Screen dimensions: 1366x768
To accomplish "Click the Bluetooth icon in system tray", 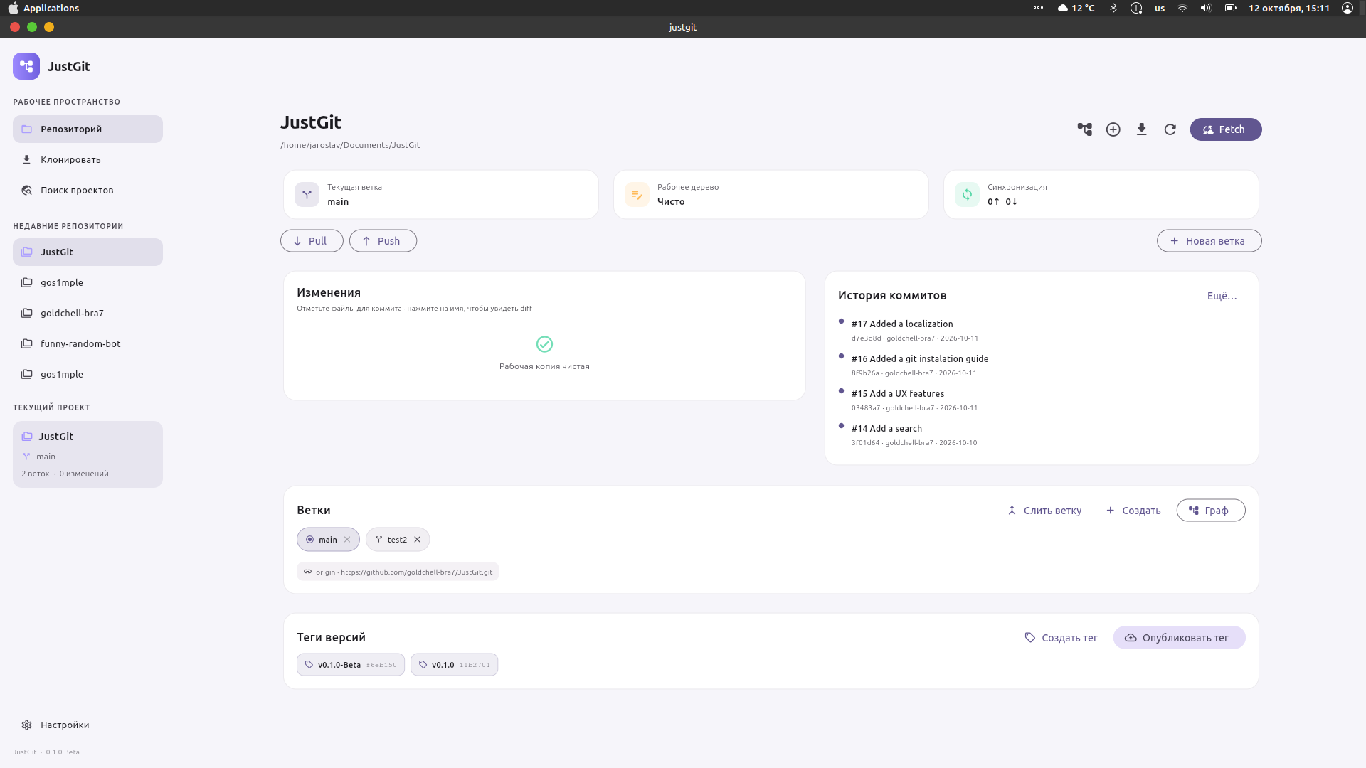I will point(1113,8).
